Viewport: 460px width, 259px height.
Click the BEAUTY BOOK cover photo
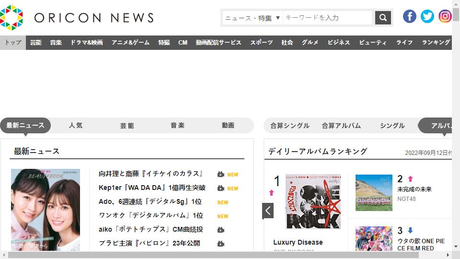tap(46, 210)
